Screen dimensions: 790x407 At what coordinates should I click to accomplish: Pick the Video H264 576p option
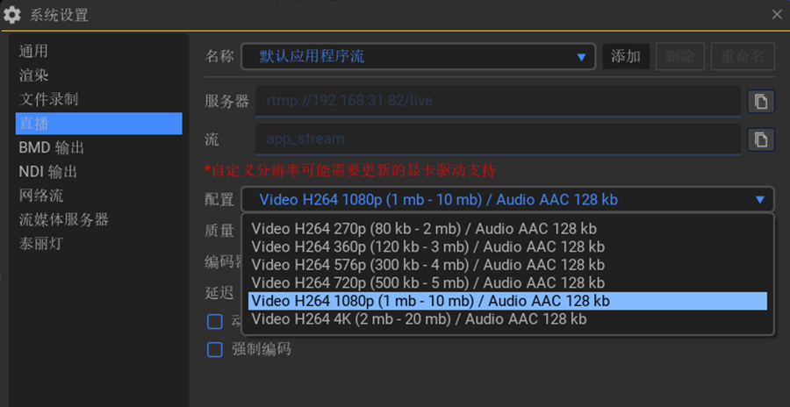(x=427, y=265)
